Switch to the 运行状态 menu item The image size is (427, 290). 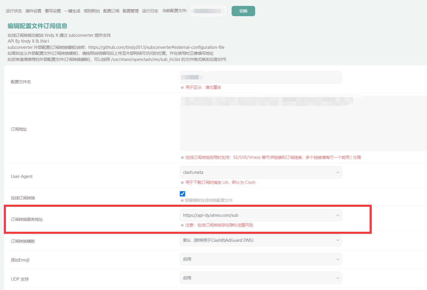tap(14, 11)
